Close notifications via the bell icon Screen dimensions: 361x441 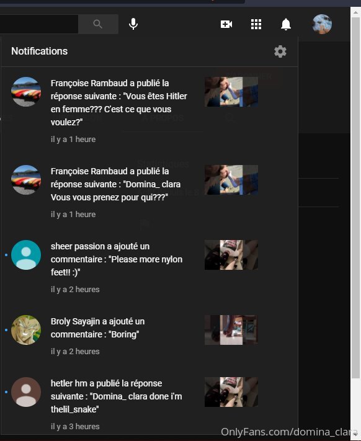click(x=286, y=24)
